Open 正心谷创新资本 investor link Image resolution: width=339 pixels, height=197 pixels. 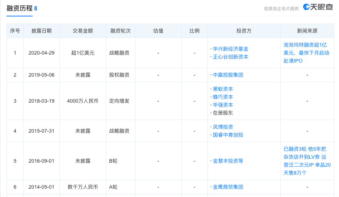click(231, 57)
